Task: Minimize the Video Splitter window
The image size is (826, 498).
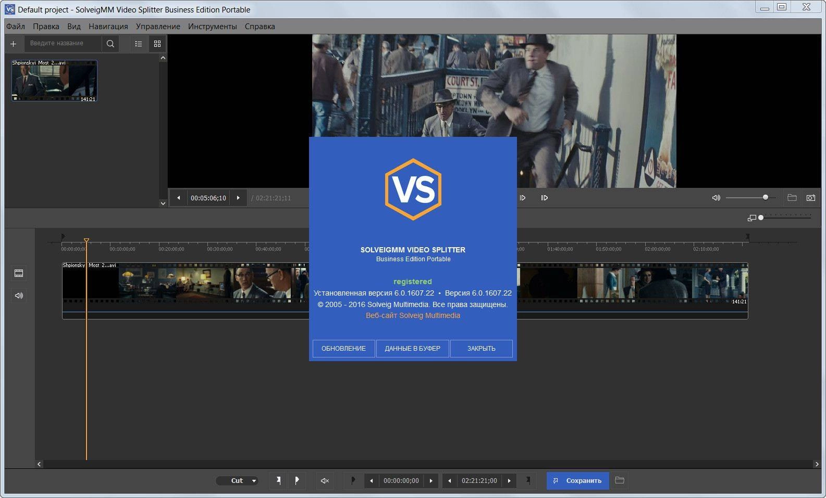Action: coord(765,7)
